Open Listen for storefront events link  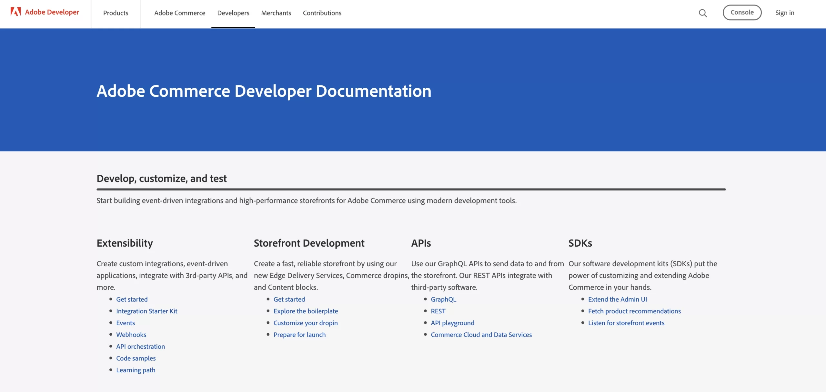[626, 323]
